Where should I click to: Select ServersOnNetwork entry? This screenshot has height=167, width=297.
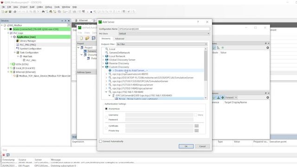coord(119,52)
